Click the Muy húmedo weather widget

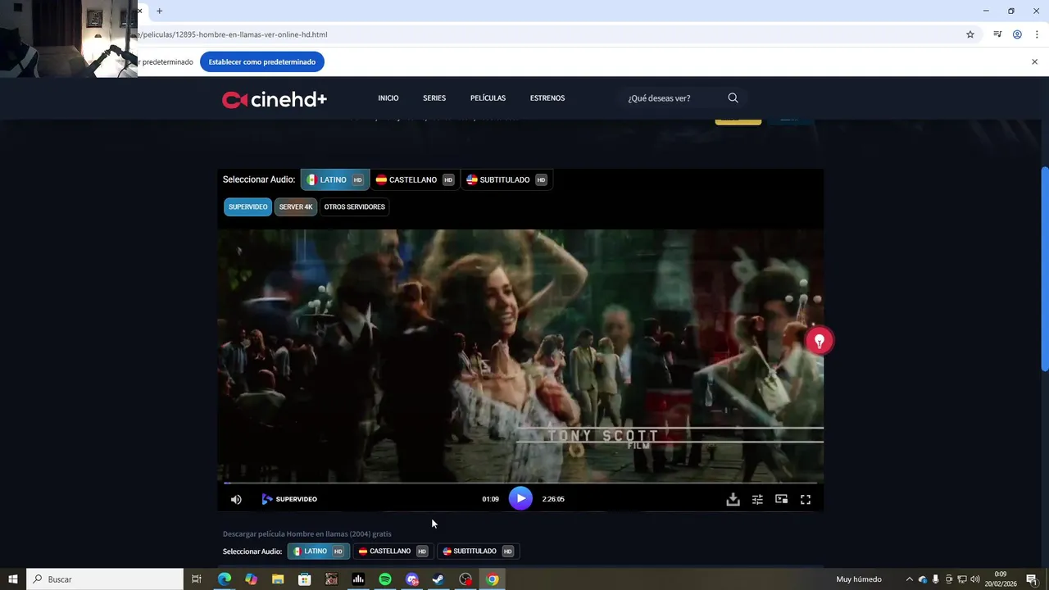click(859, 579)
